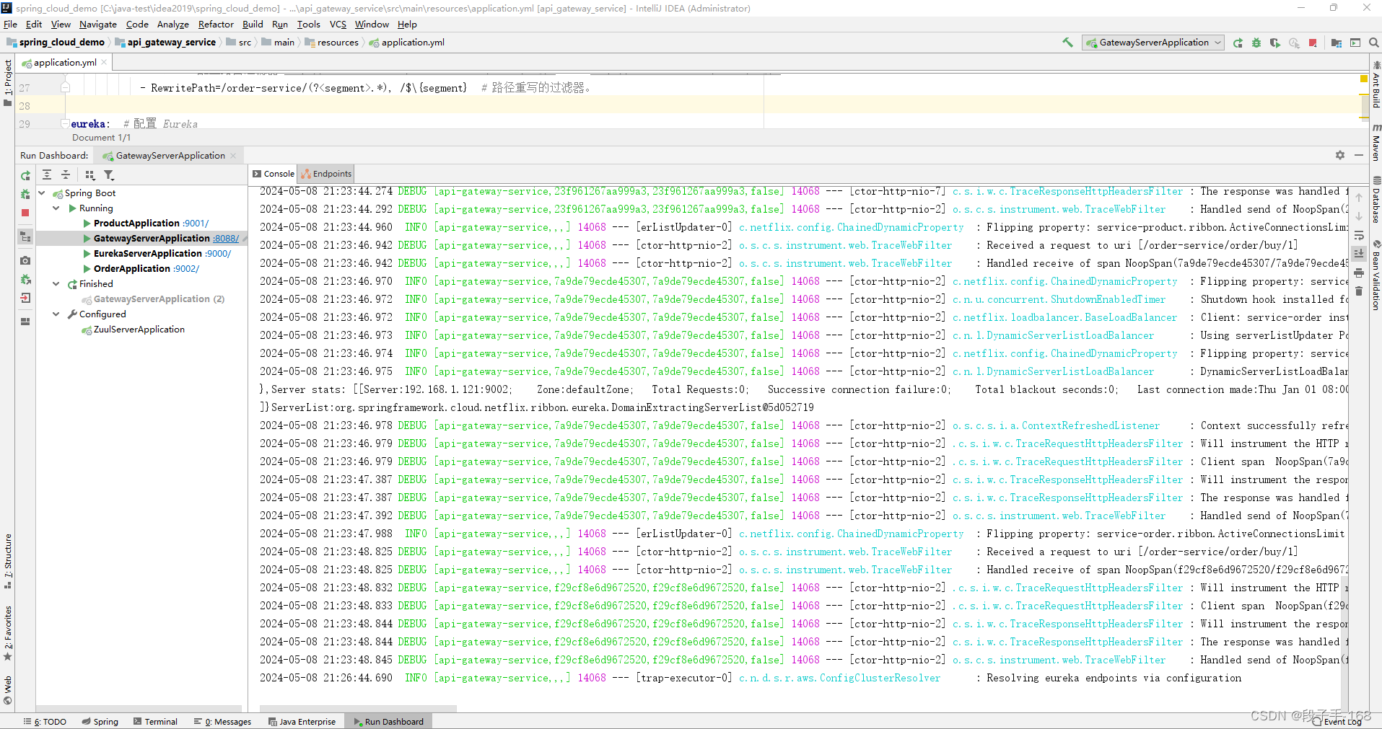Open the Event Log button

tap(1337, 721)
